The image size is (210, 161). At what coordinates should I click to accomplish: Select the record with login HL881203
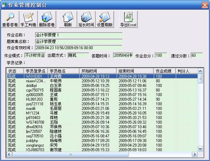pos(102,99)
